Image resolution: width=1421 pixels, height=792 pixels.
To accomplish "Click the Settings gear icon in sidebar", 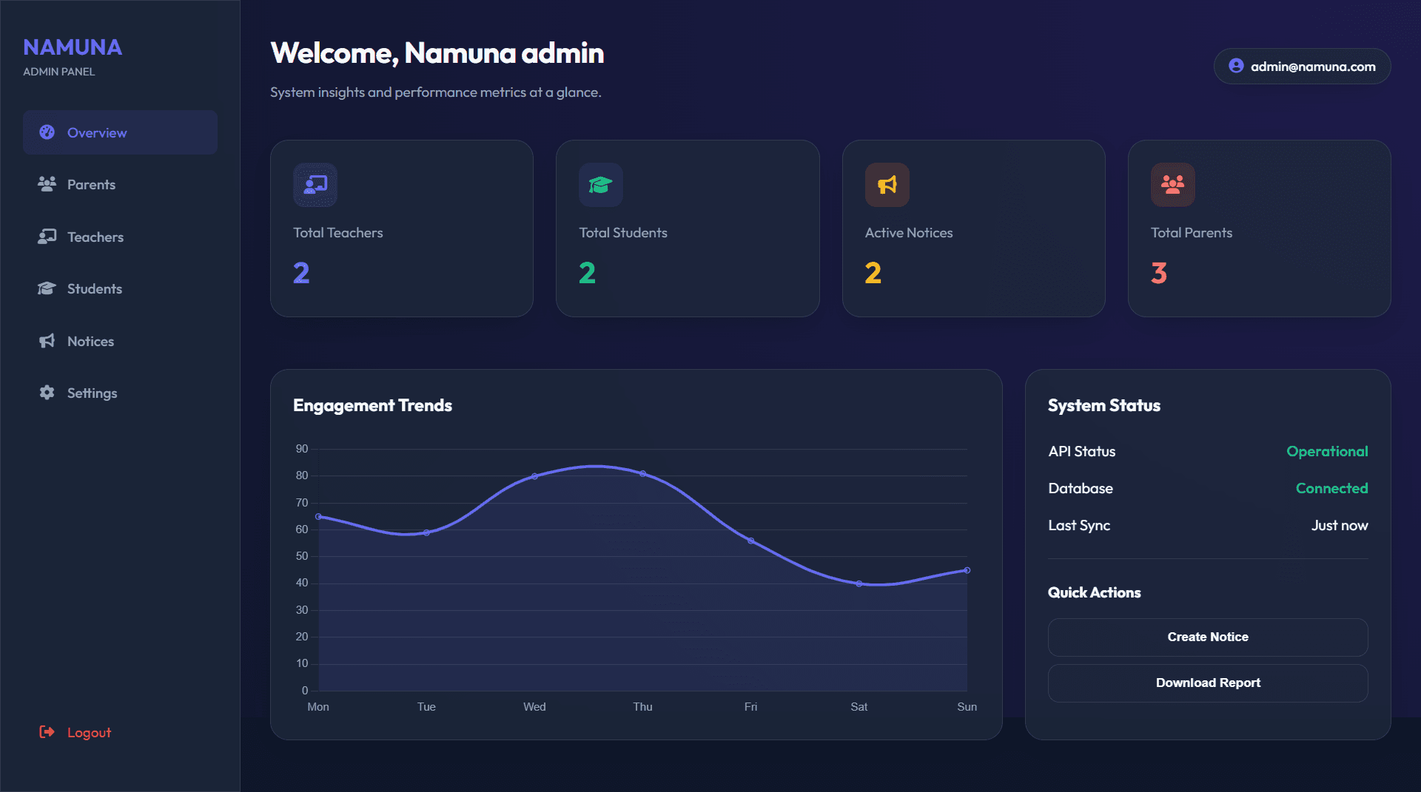I will 47,393.
